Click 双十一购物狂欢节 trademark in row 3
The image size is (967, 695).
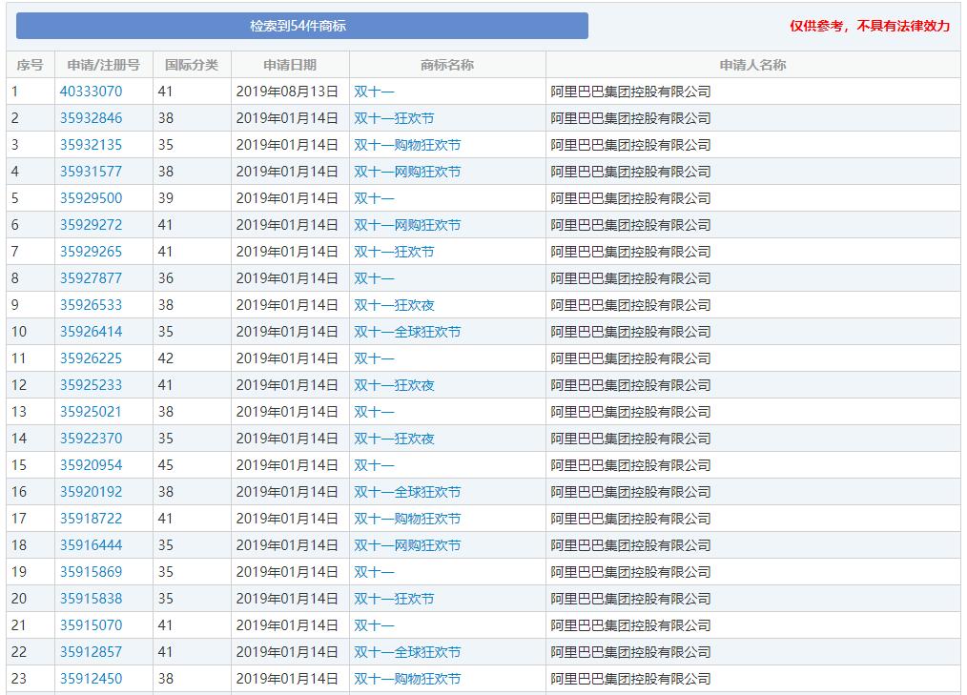click(407, 145)
